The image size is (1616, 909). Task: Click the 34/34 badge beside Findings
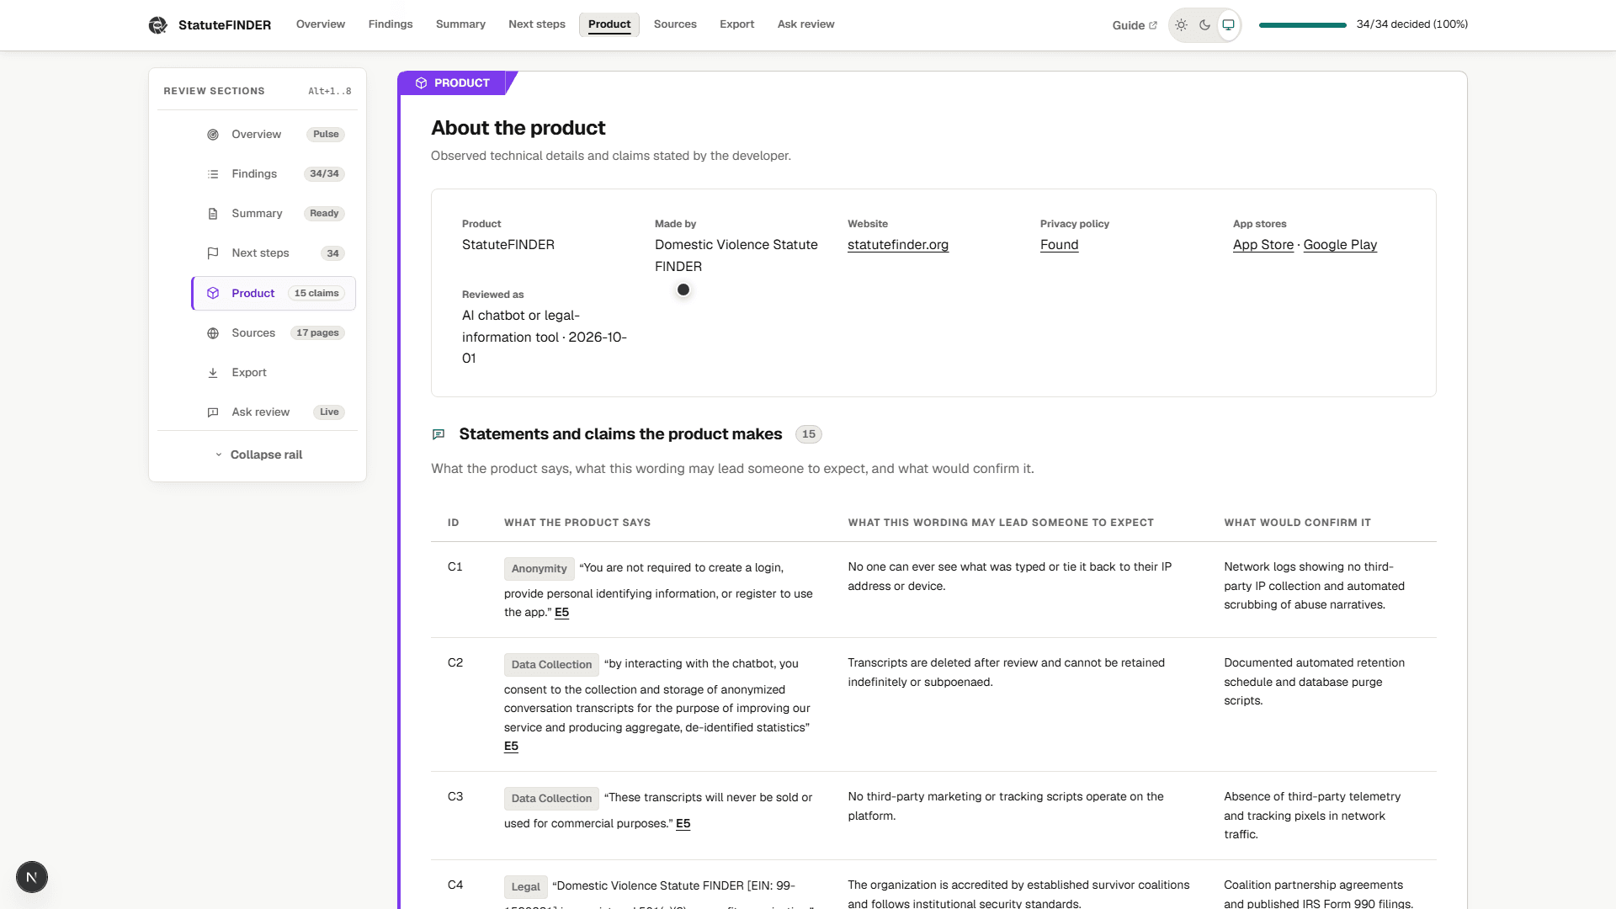point(324,174)
